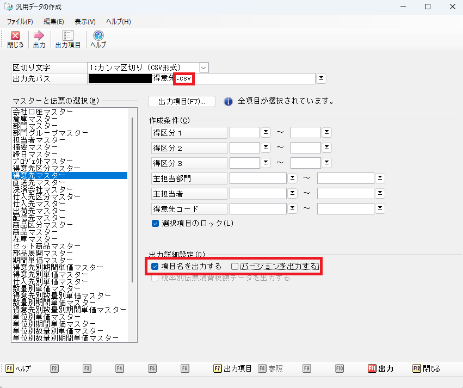Click the 得意先コード condition button

(188, 208)
